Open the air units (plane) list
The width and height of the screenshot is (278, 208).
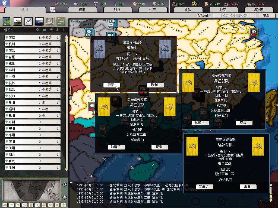pyautogui.click(x=28, y=21)
